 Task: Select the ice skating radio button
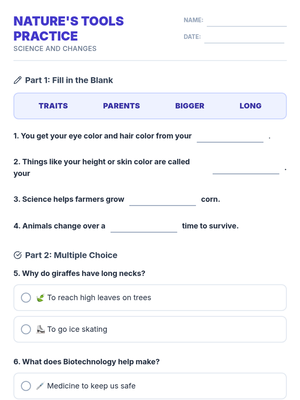(x=26, y=329)
